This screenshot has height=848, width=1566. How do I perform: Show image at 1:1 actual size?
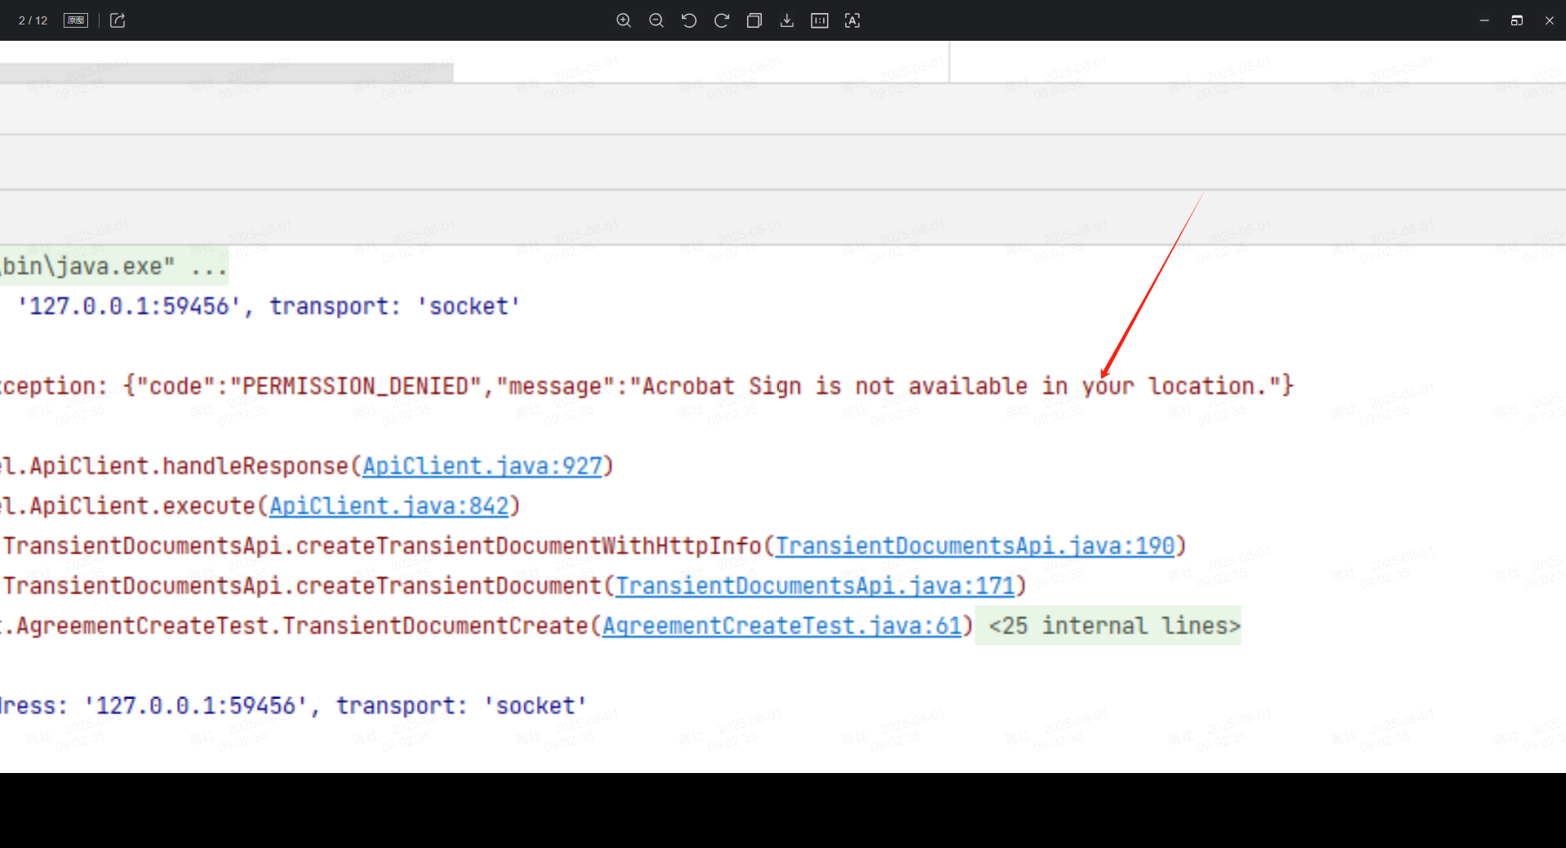[x=820, y=20]
